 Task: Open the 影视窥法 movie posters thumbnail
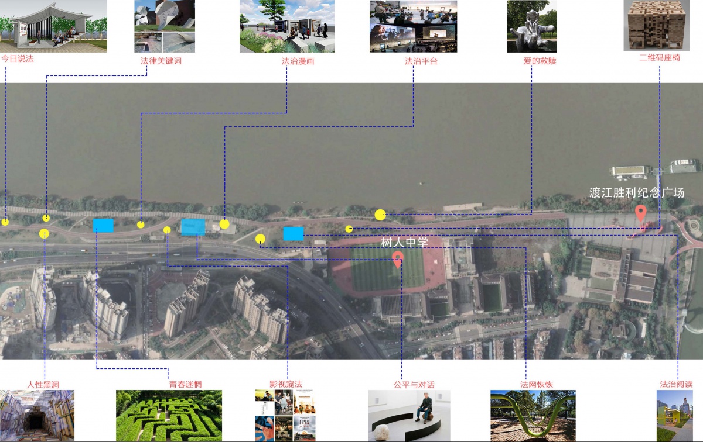point(285,416)
